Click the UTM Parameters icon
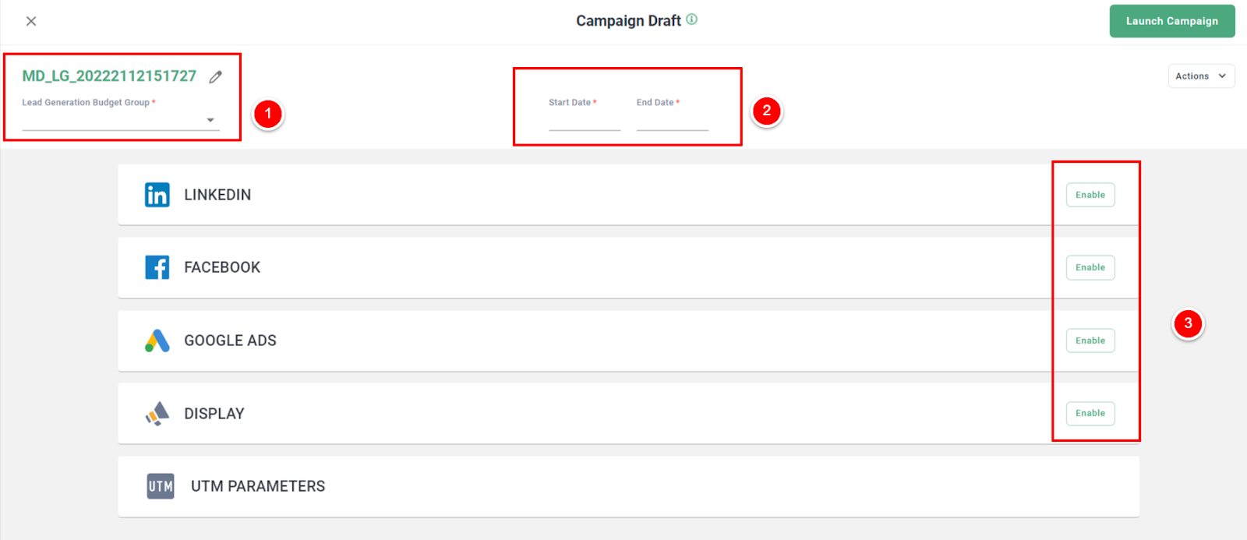Image resolution: width=1247 pixels, height=540 pixels. coord(161,486)
